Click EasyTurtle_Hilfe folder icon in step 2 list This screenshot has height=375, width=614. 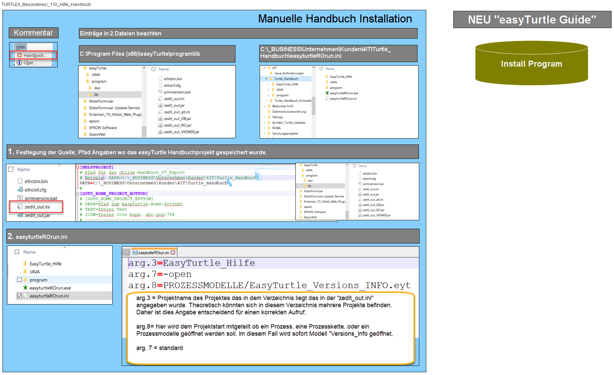coord(25,263)
